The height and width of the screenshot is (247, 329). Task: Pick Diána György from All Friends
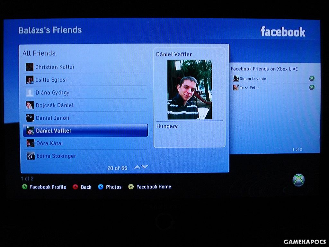click(85, 93)
